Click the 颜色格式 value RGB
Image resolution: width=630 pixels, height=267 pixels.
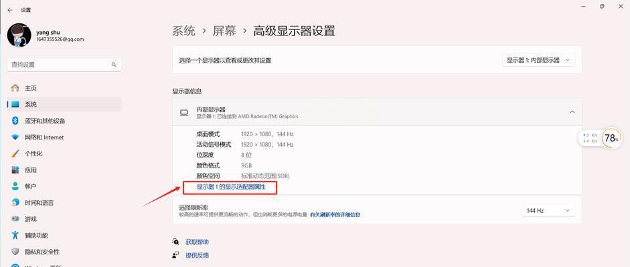tap(246, 166)
